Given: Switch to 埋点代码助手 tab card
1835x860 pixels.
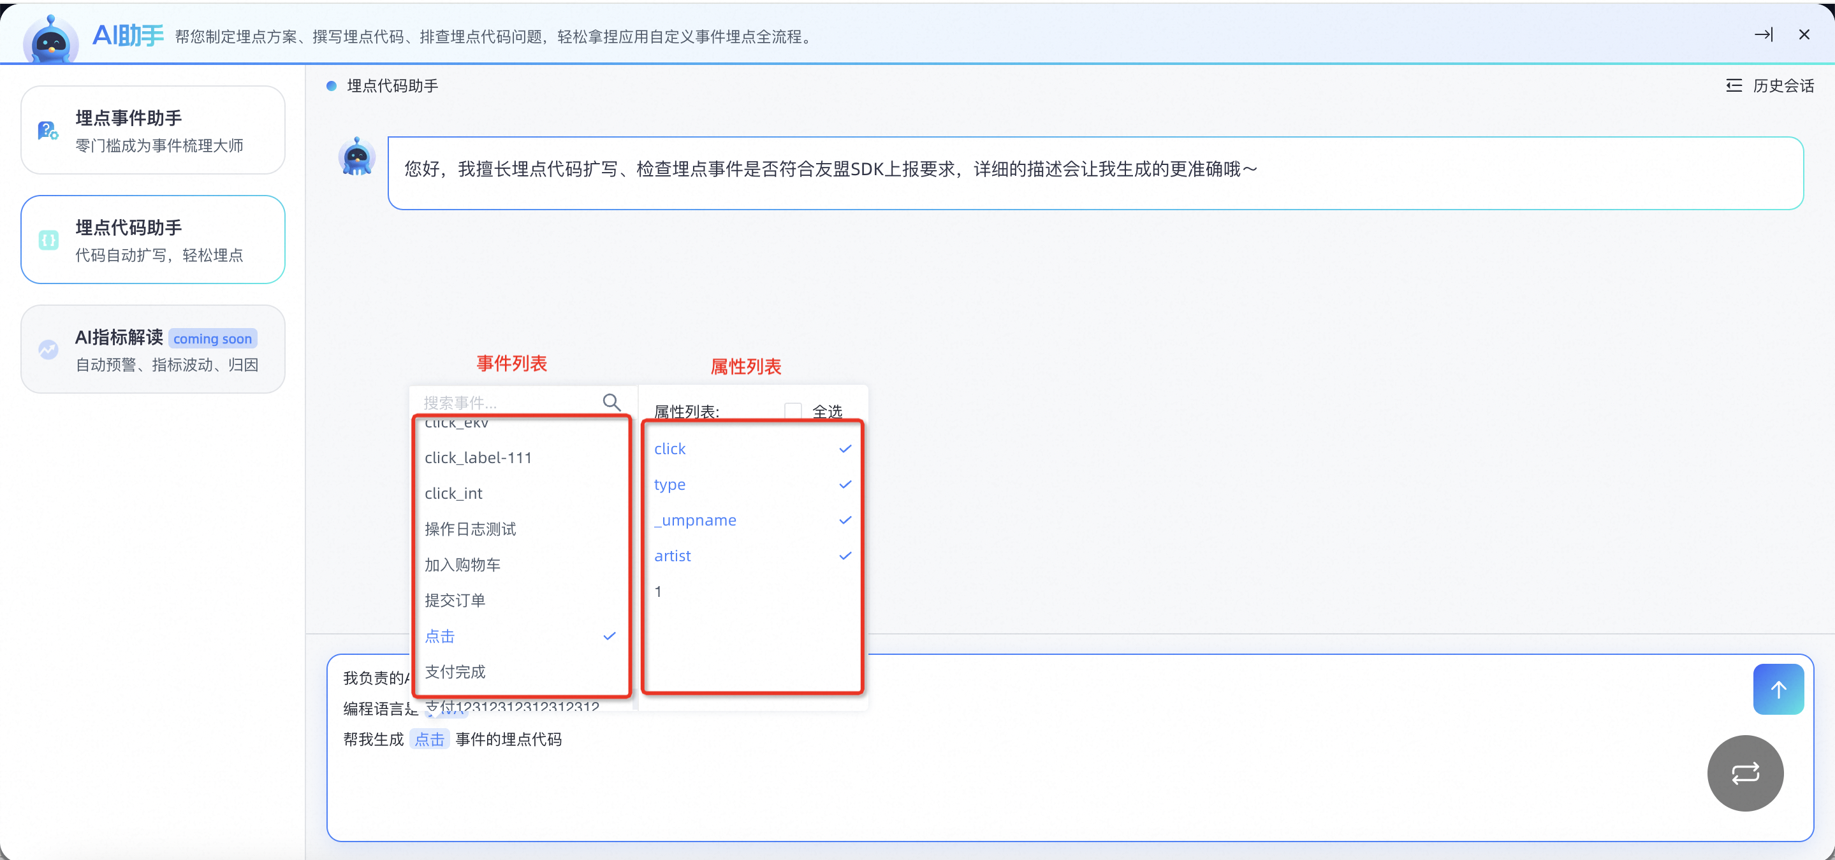Looking at the screenshot, I should coord(153,240).
